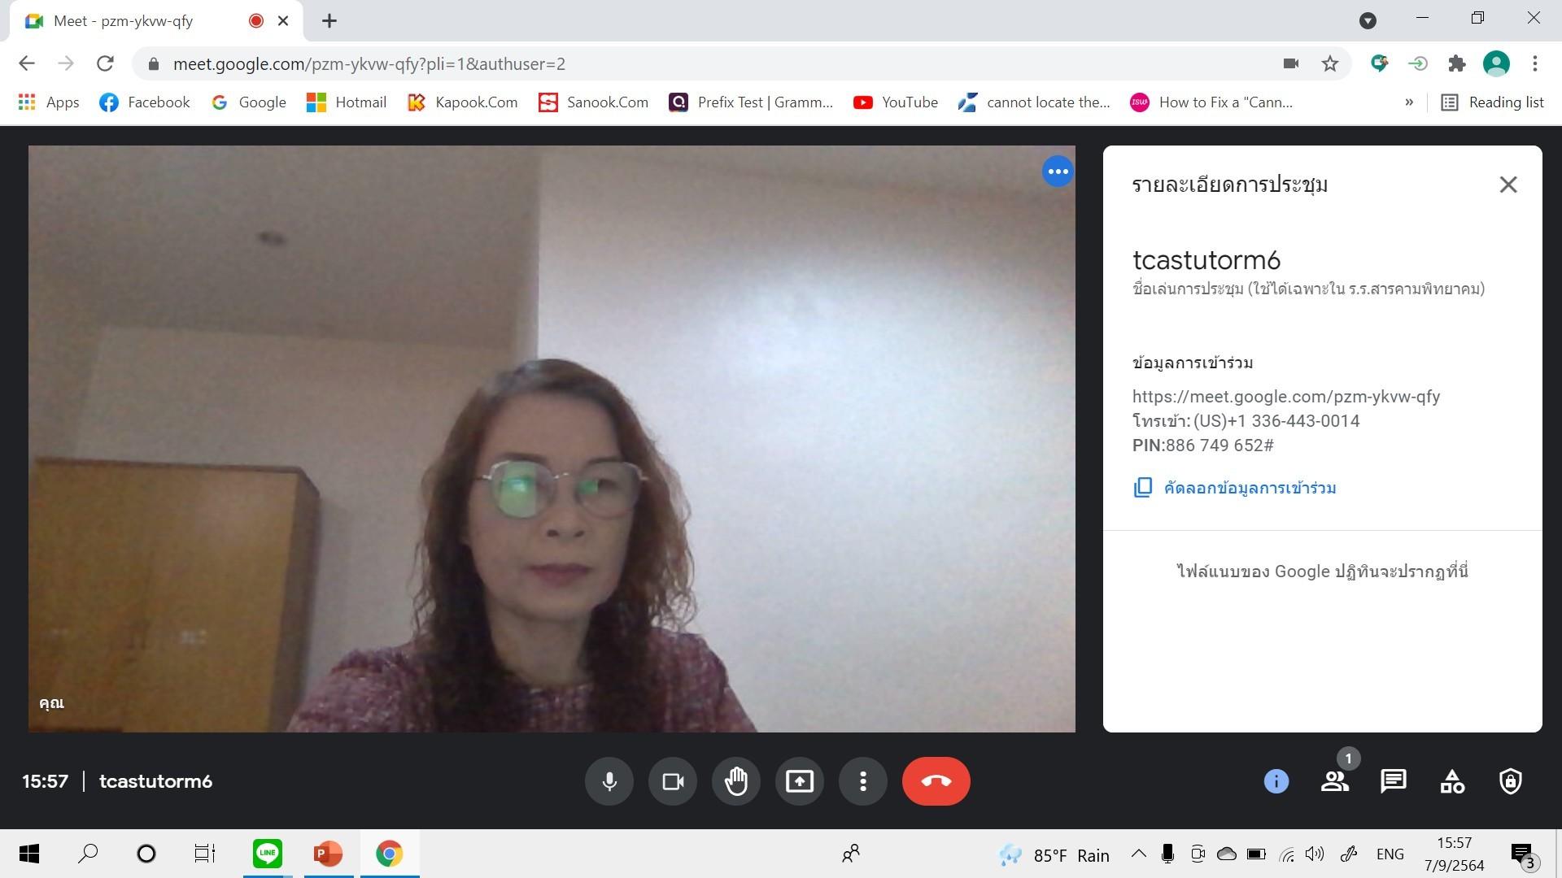The image size is (1562, 878).
Task: Open the Windows Start menu
Action: [29, 854]
